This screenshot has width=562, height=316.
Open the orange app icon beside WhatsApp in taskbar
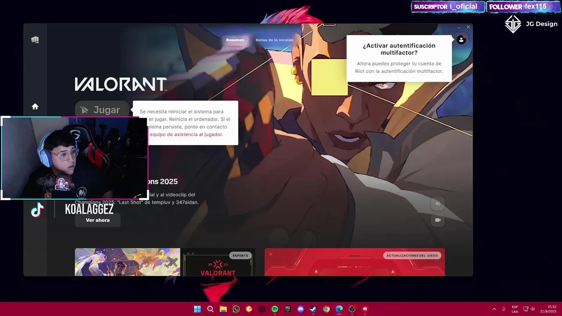(x=249, y=309)
